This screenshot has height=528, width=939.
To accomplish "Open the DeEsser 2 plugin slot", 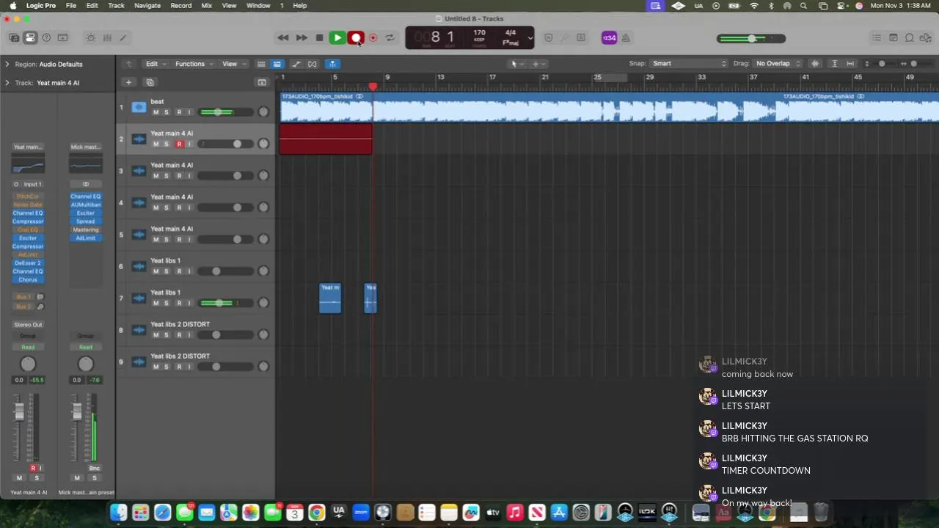I will coord(28,263).
